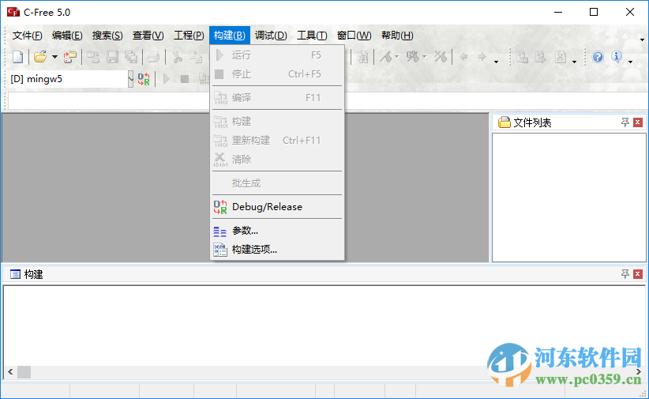Click the open project toolbar icon
The width and height of the screenshot is (649, 399).
tap(69, 57)
